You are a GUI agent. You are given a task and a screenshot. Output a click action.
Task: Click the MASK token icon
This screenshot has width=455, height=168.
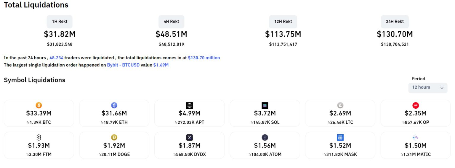click(340, 137)
